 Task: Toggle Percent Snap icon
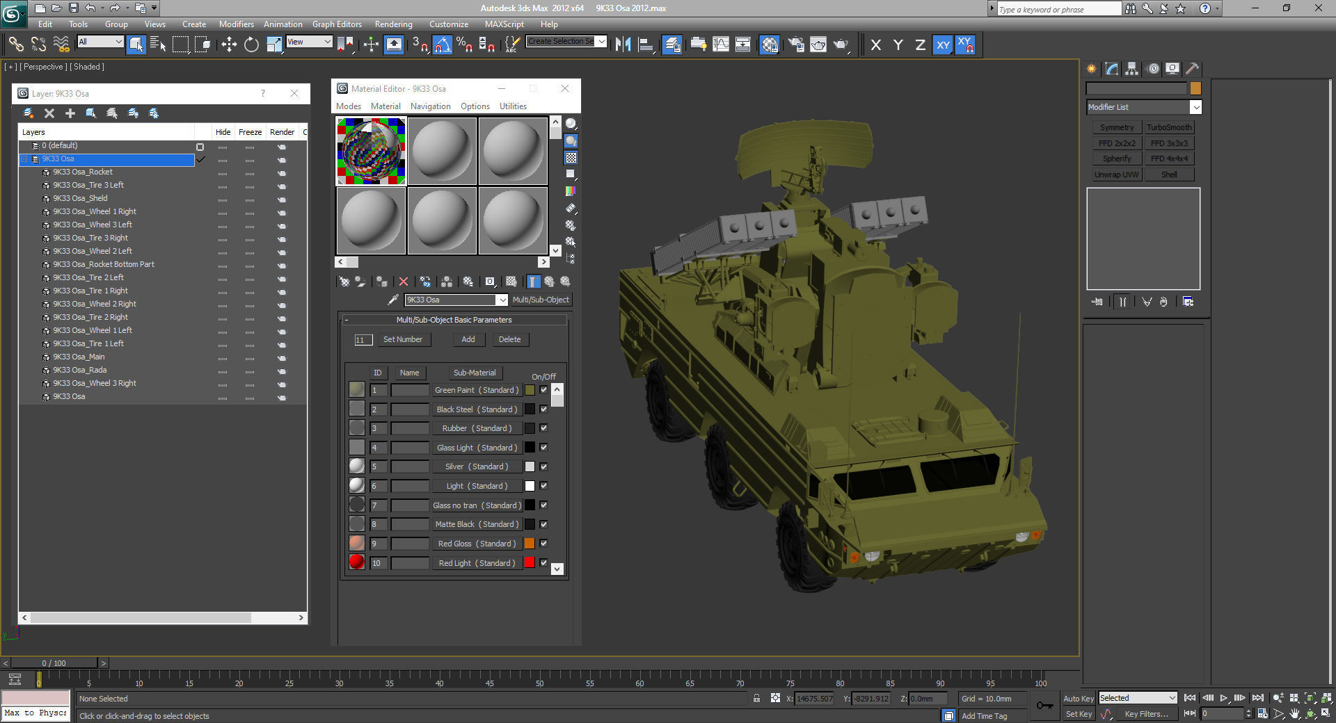(465, 44)
